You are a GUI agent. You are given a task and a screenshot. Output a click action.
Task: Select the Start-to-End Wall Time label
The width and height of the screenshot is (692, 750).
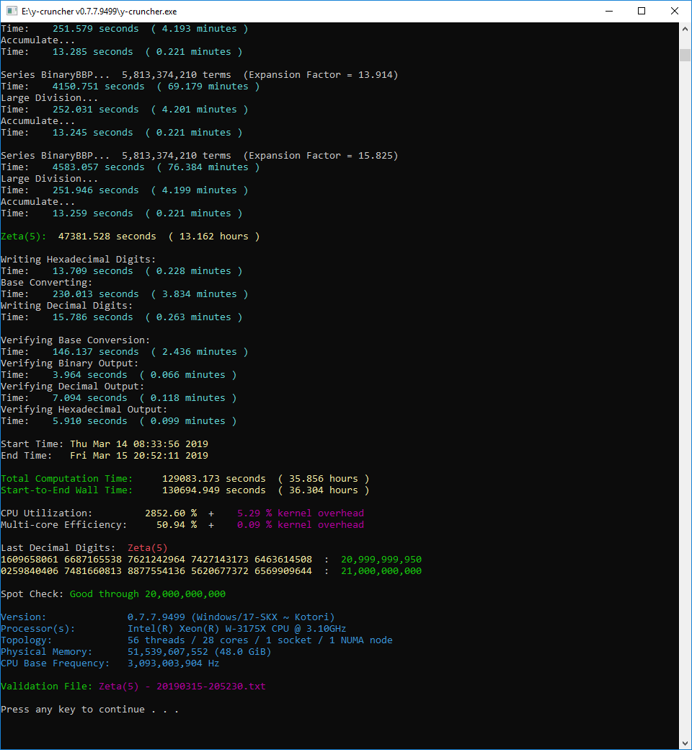66,490
